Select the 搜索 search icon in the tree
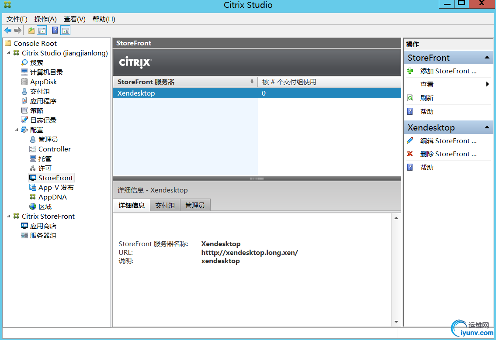The width and height of the screenshot is (496, 340). coord(24,62)
